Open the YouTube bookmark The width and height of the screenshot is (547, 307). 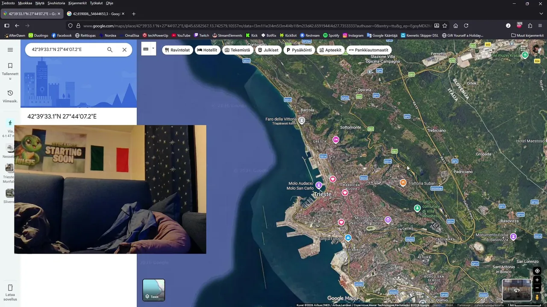pyautogui.click(x=181, y=35)
